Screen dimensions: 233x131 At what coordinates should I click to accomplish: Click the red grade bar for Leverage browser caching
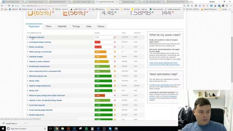click(98, 42)
